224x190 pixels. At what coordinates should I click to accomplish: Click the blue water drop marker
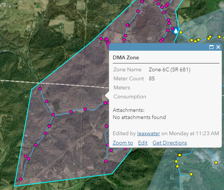[x=176, y=31]
